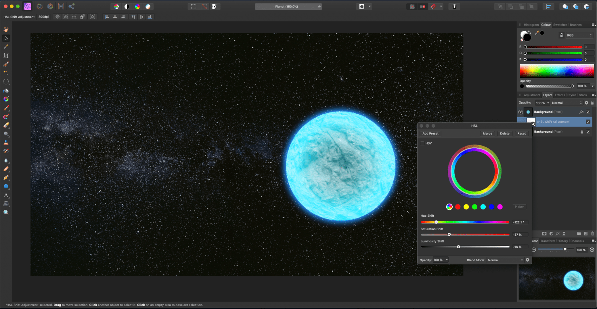Toggle visibility of top Background layer

tap(588, 112)
